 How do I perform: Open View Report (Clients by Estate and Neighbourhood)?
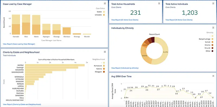[x=22, y=104]
